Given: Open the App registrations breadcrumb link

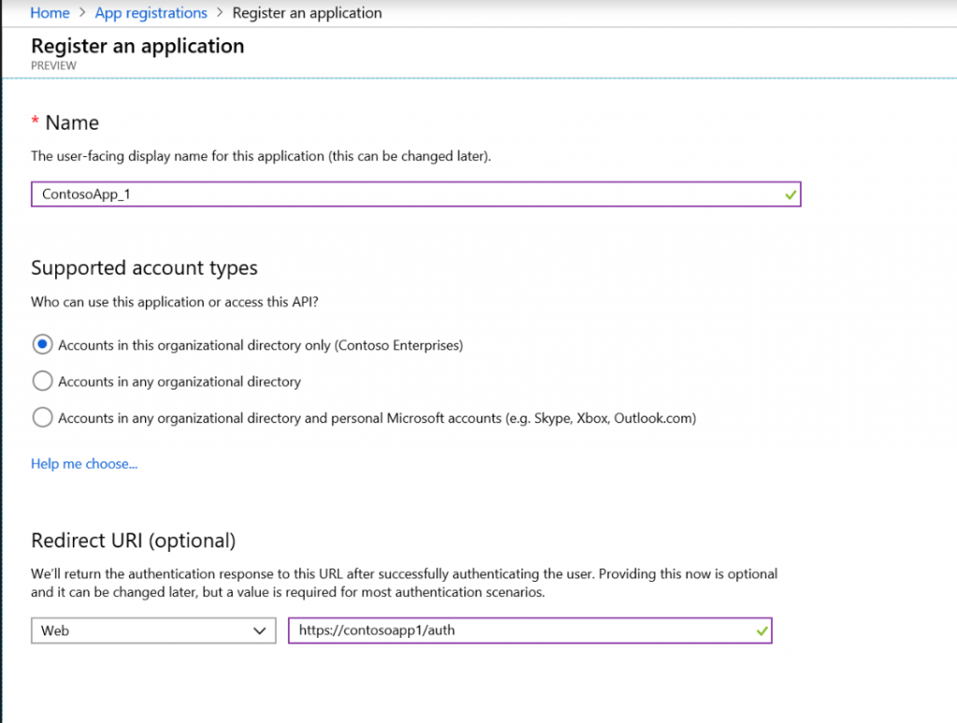Looking at the screenshot, I should click(150, 13).
